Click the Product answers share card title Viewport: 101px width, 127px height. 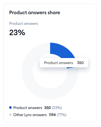point(35,13)
